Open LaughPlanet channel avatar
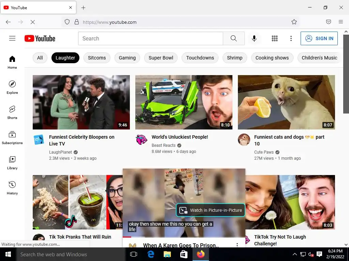349x261 pixels. tap(39, 140)
